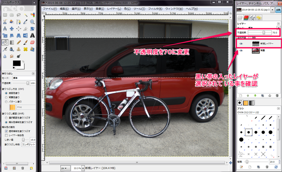Open the フィルタ(R) menu
The height and width of the screenshot is (172, 282).
pyautogui.click(x=155, y=9)
